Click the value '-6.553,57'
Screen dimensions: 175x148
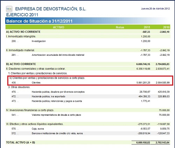pos(145,129)
